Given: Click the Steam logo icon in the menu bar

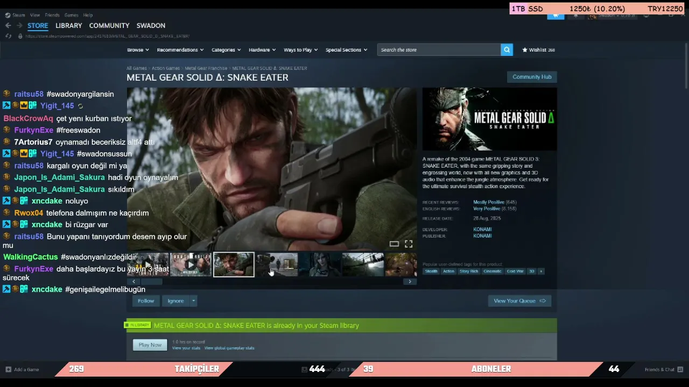Looking at the screenshot, I should click(x=8, y=15).
